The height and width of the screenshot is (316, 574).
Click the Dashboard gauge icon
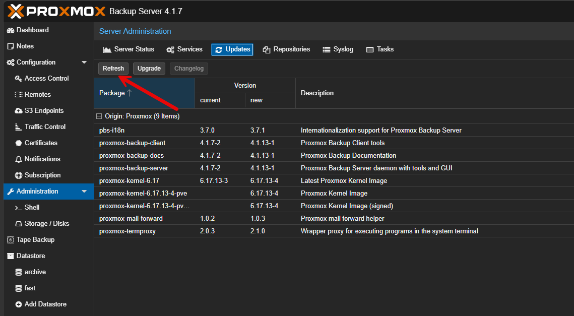(x=11, y=30)
